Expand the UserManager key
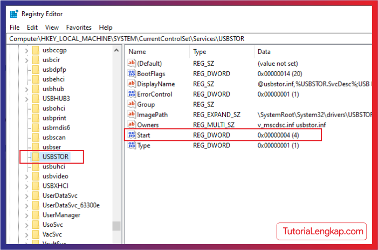 point(26,215)
